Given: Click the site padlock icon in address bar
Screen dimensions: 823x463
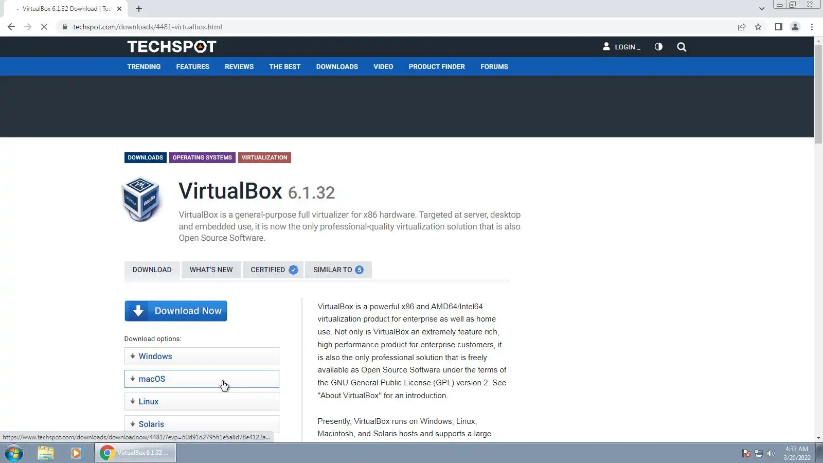Looking at the screenshot, I should 65,27.
